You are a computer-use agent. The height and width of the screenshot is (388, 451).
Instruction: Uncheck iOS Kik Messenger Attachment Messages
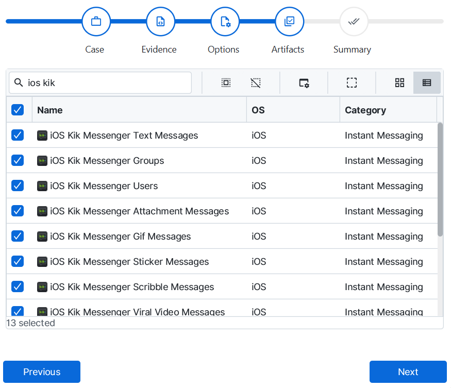18,211
